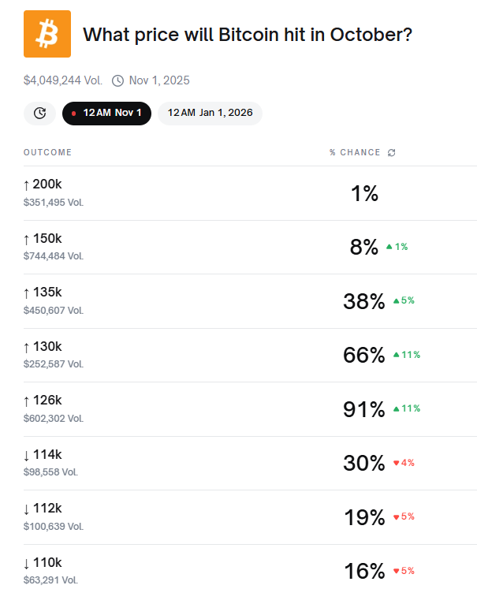The image size is (477, 589).
Task: Select the 12 AM Nov 1 tab
Action: pos(106,113)
